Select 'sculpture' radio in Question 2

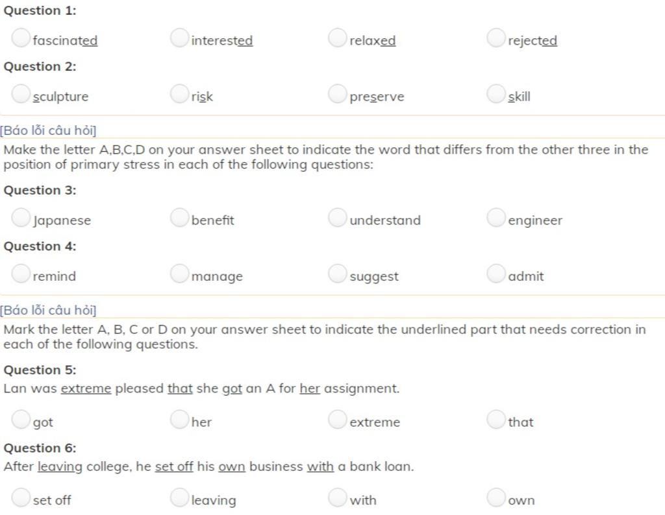(x=21, y=93)
